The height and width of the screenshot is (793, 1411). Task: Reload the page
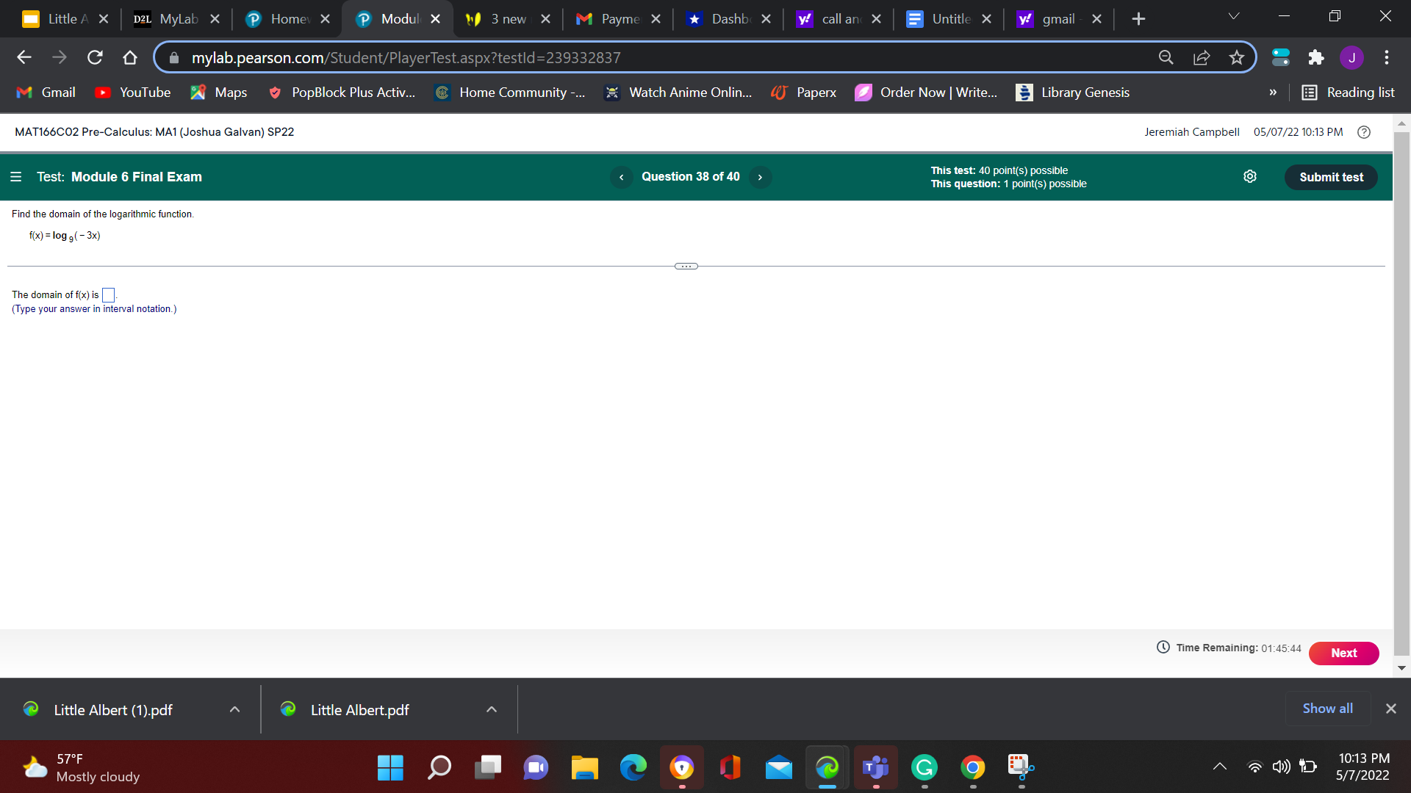click(x=95, y=57)
